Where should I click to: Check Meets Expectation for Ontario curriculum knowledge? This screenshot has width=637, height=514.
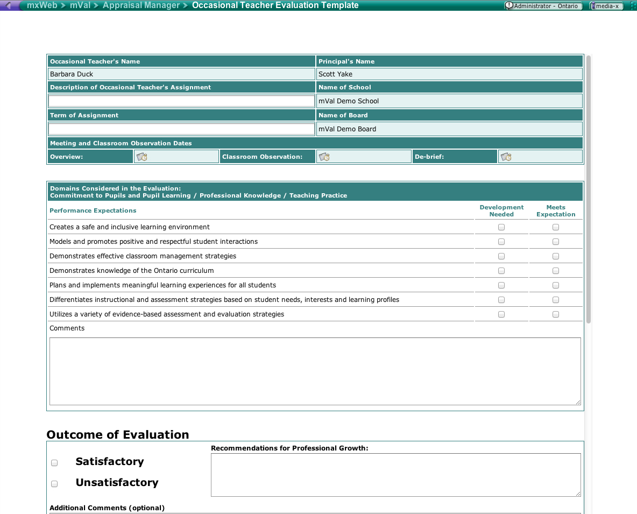pos(556,271)
